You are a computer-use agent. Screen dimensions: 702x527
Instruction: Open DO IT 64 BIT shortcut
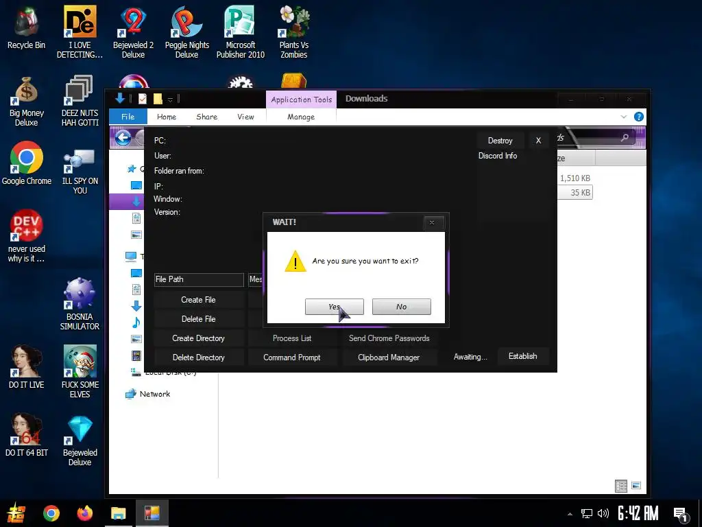point(27,434)
